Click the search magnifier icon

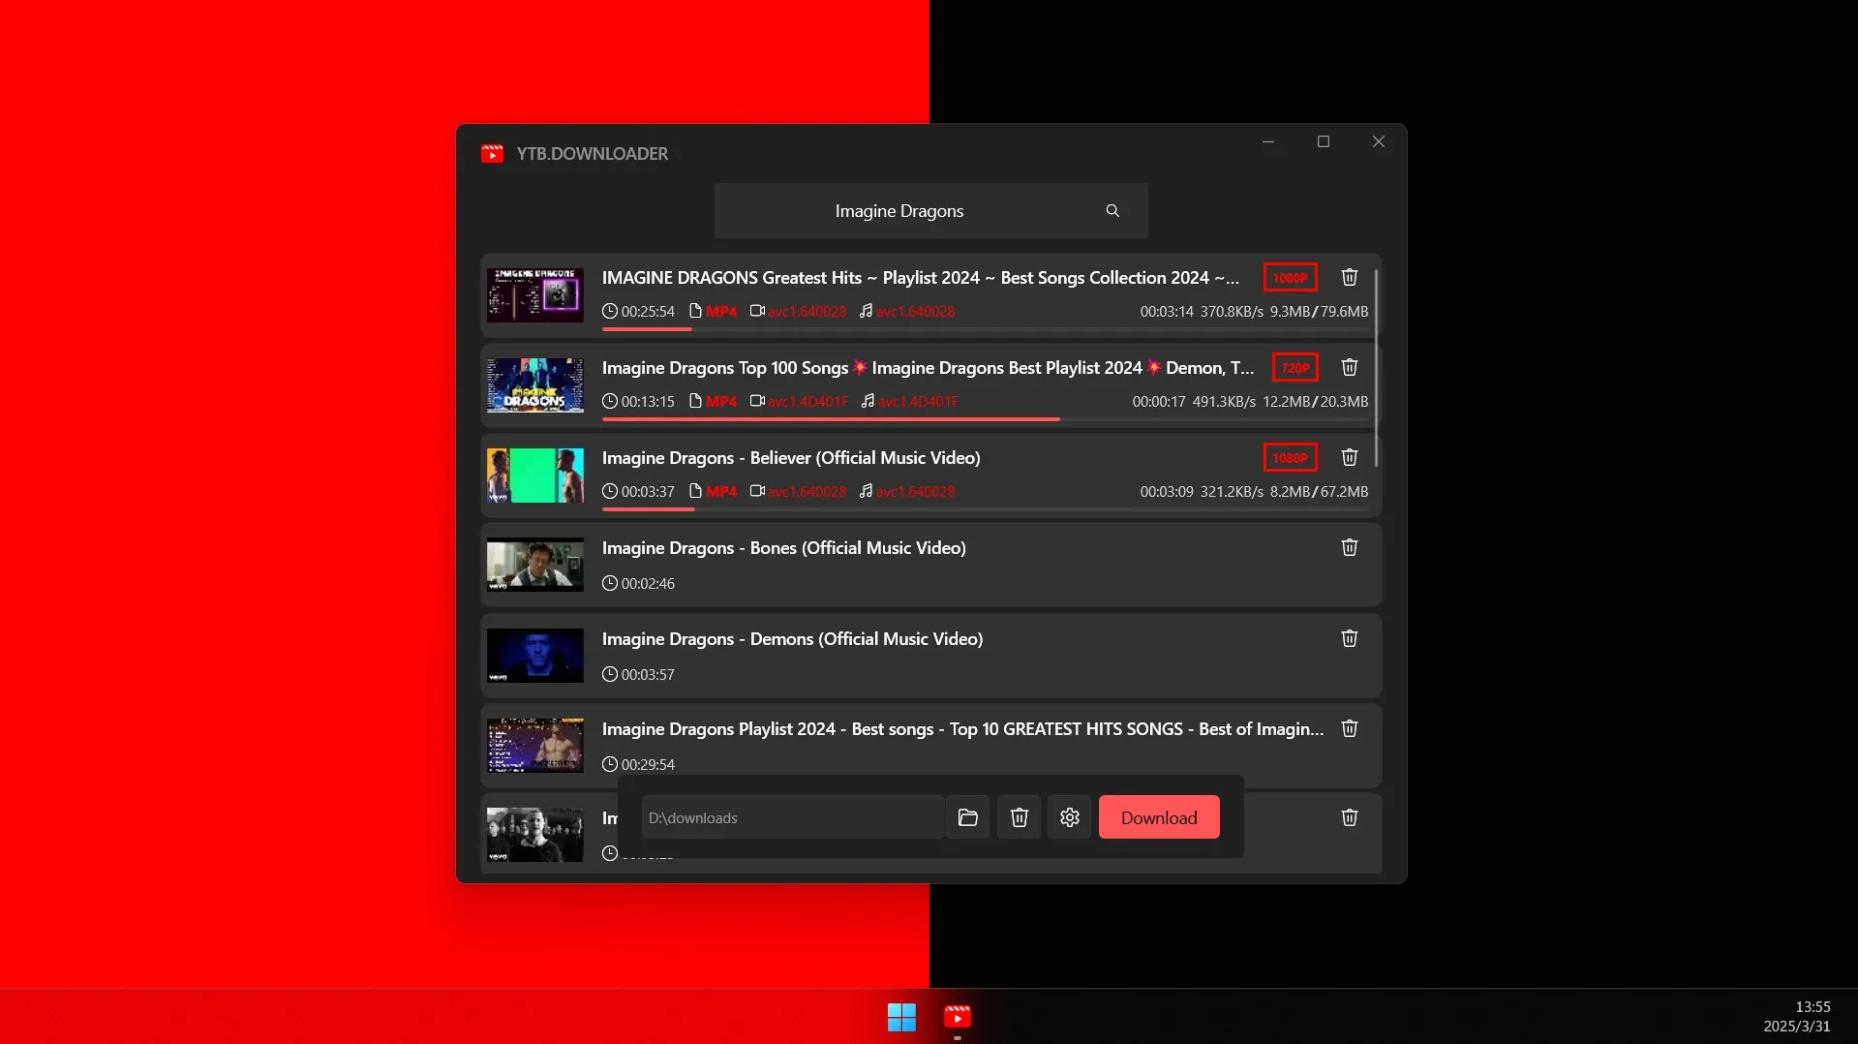1112,211
